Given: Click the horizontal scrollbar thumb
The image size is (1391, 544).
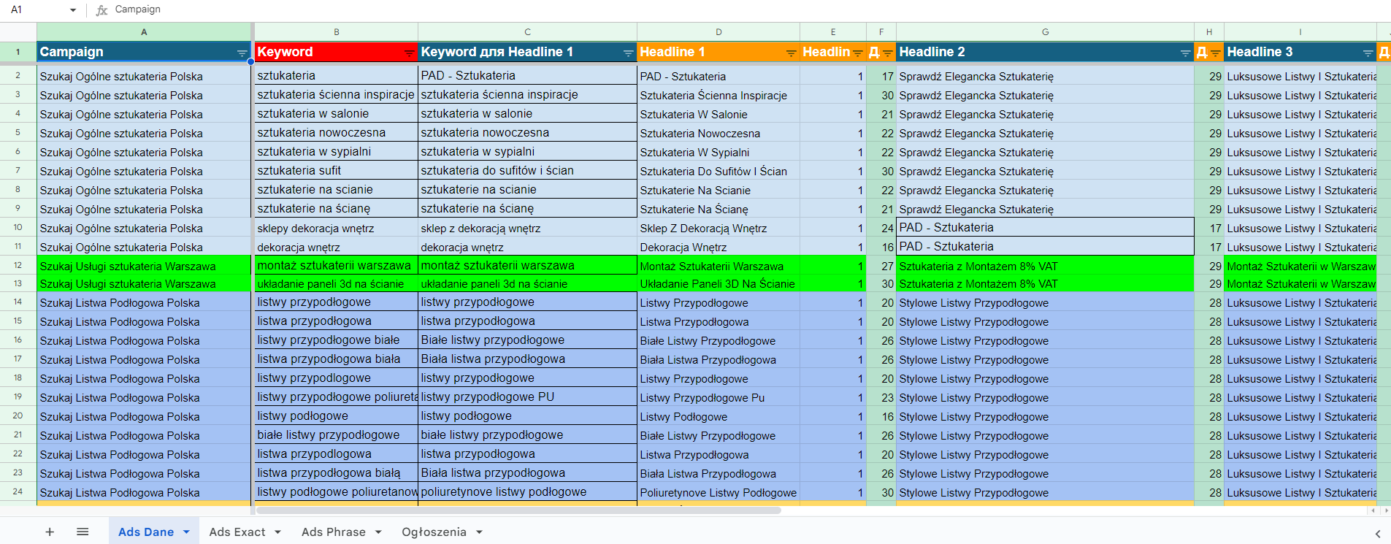Looking at the screenshot, I should point(518,510).
